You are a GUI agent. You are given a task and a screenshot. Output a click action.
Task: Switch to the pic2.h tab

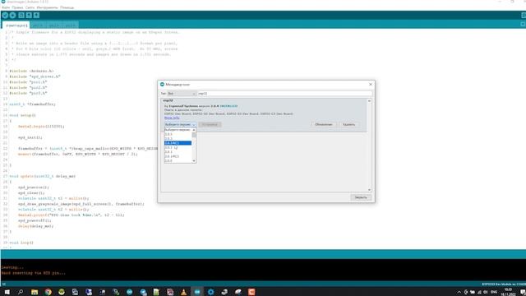(54, 25)
